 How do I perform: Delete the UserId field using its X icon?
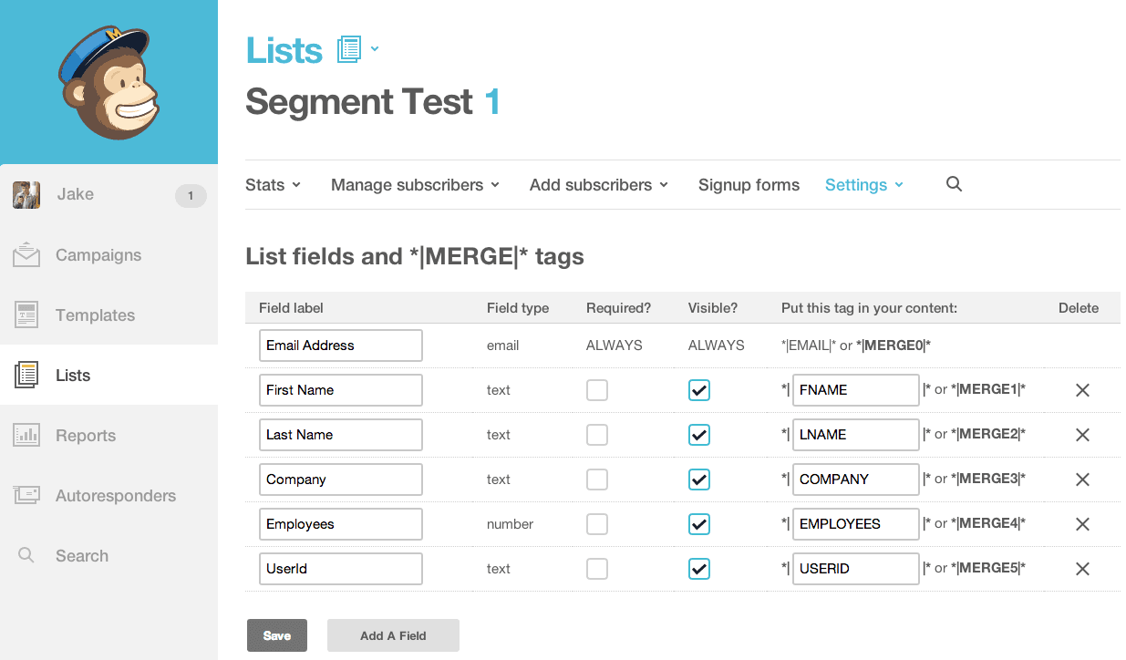(1082, 568)
